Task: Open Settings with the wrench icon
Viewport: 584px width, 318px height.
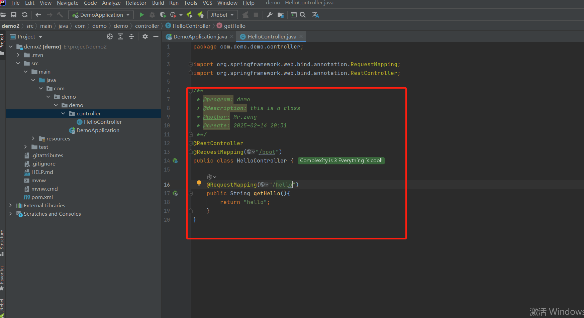Action: [270, 15]
